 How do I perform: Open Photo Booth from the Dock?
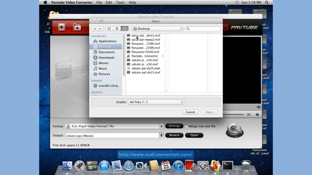[191, 166]
